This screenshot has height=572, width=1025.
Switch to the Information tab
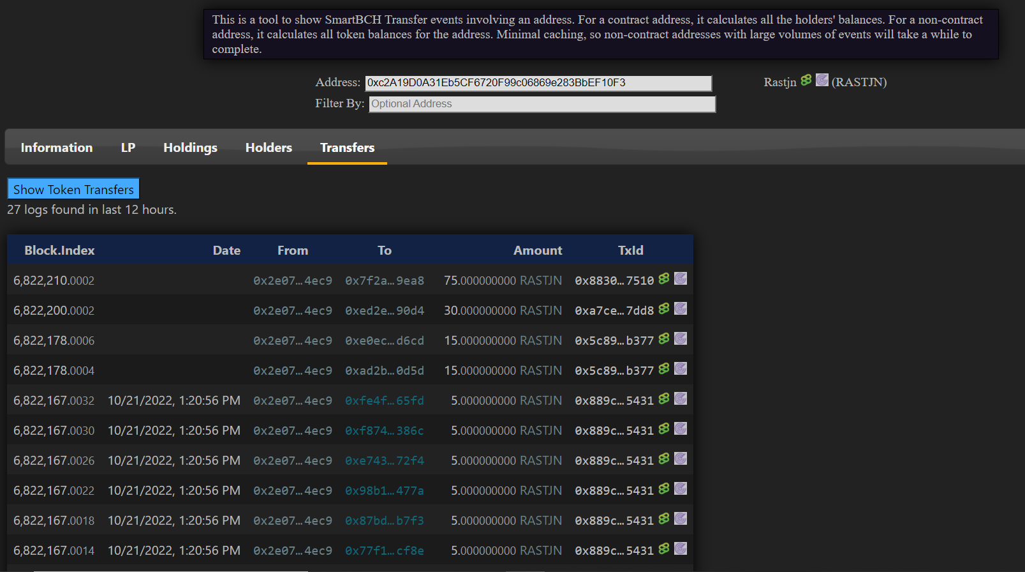57,147
